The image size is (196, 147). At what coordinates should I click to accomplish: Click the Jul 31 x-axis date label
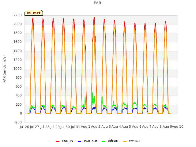click(75, 127)
